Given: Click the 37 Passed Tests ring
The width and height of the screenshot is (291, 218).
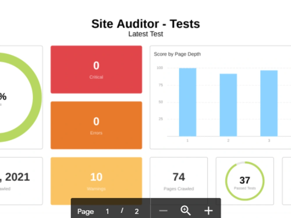Looking at the screenshot, I should [245, 181].
